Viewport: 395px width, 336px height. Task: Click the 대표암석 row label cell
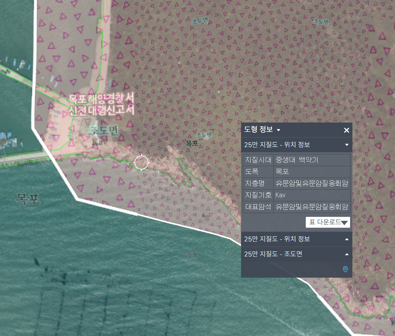coord(258,207)
